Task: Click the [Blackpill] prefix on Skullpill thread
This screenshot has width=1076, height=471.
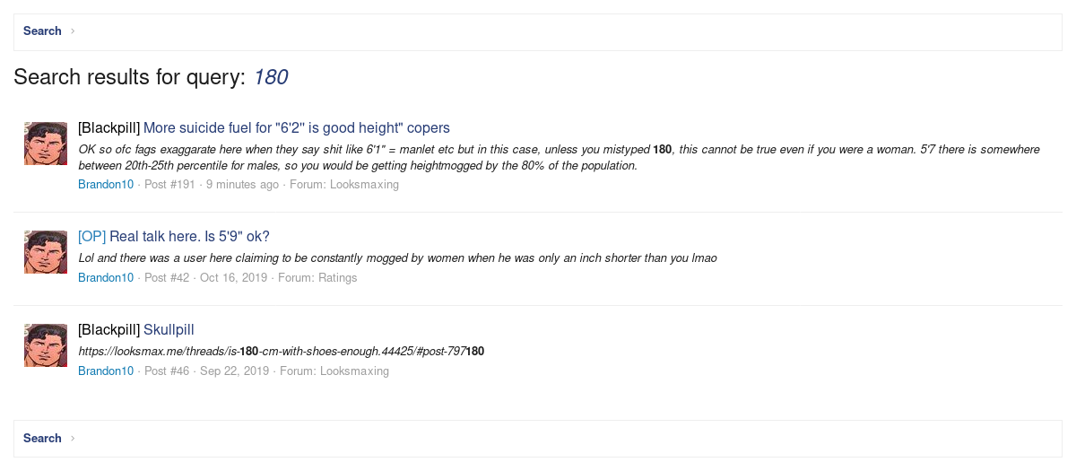Action: [x=108, y=330]
